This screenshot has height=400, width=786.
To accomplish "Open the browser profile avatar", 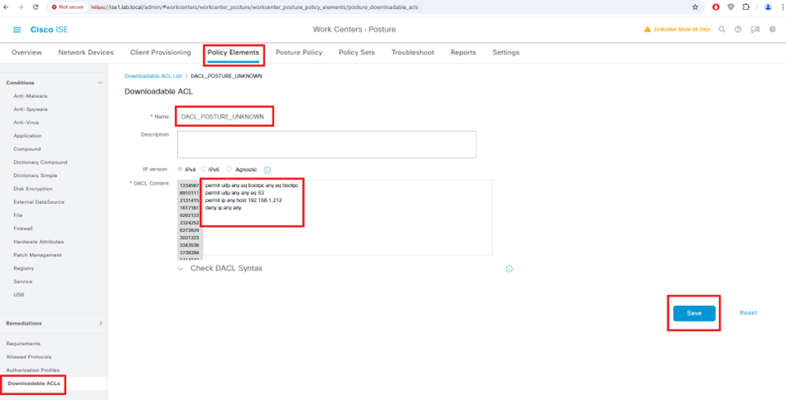I will (768, 7).
